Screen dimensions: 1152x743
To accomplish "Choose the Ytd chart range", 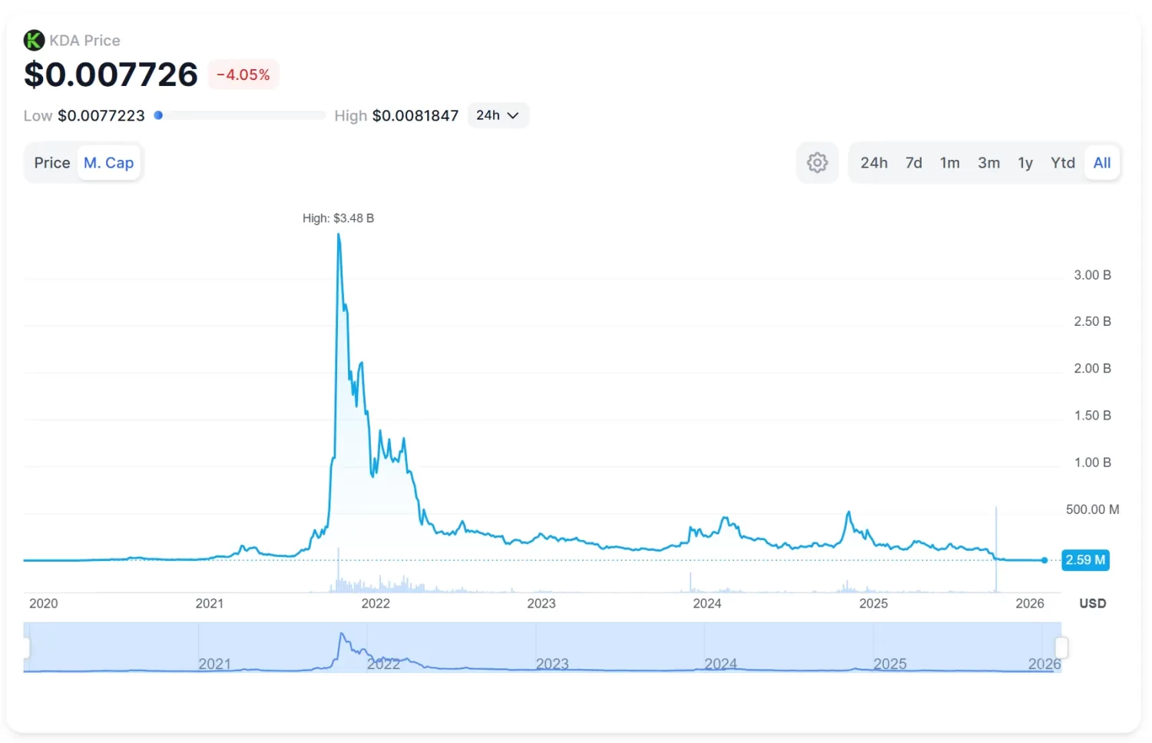I will [x=1062, y=163].
